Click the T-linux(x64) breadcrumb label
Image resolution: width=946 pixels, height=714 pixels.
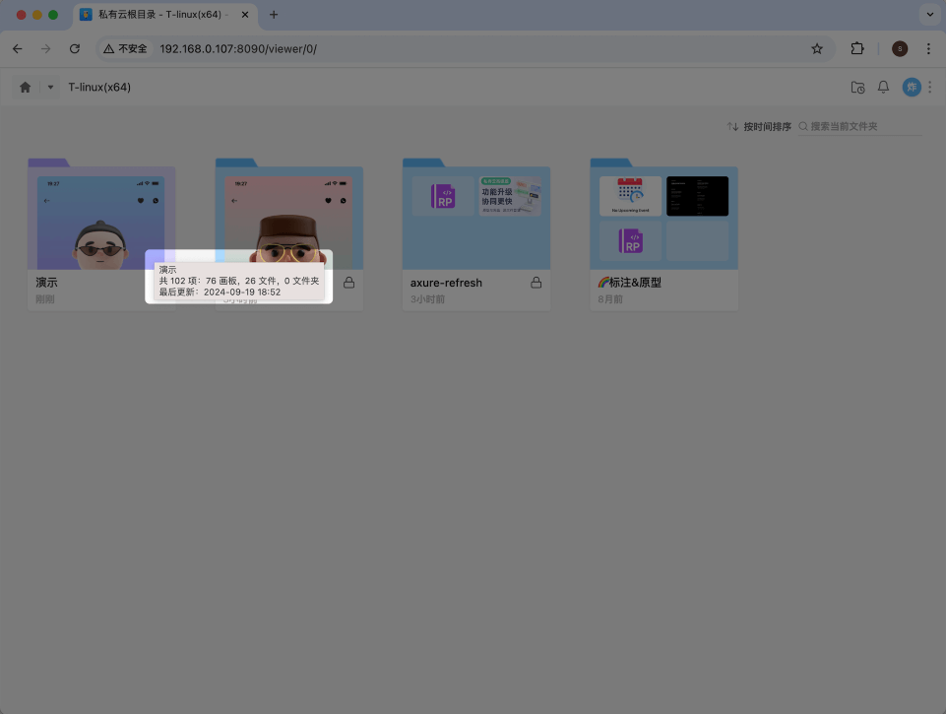97,87
